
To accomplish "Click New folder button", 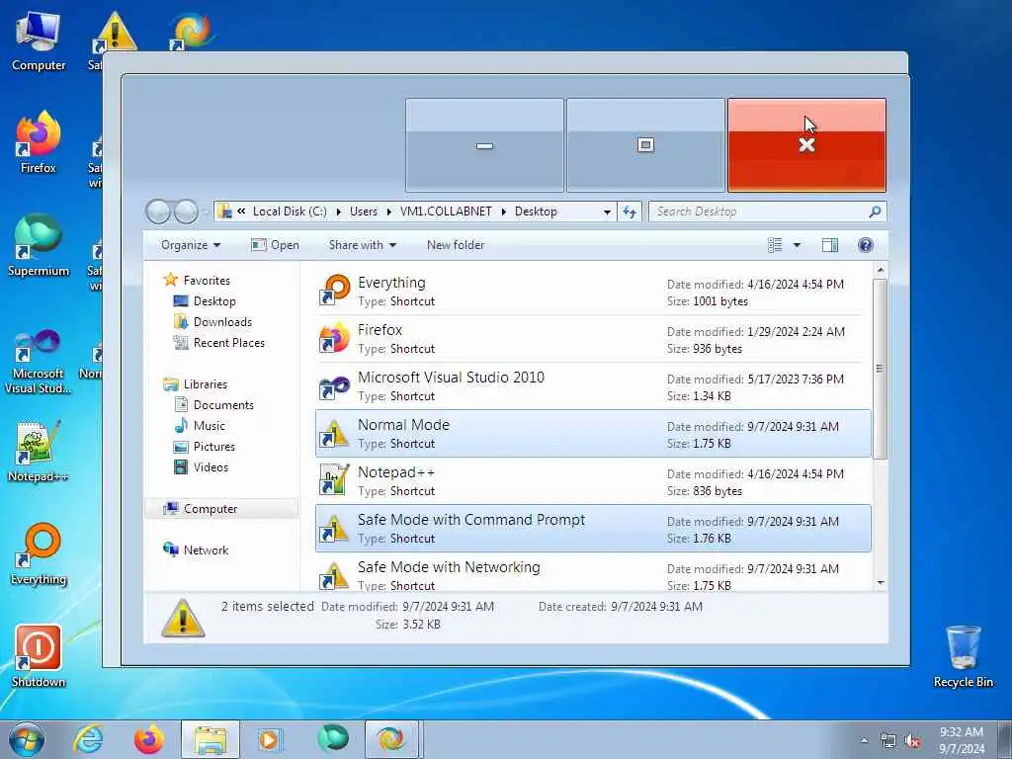I will (x=456, y=245).
